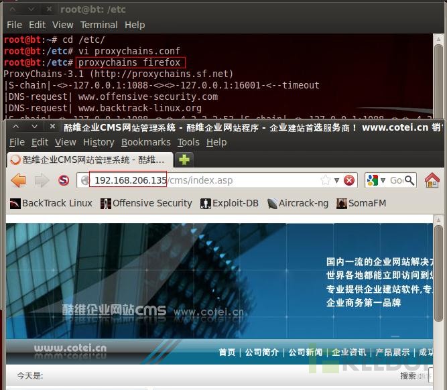Click the grey Forward arrow button

point(42,180)
